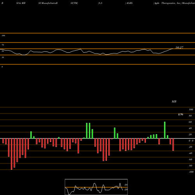The height and width of the screenshot is (195, 195).
Task: Click the tallest red MR bar near -100
Action: tap(12, 154)
